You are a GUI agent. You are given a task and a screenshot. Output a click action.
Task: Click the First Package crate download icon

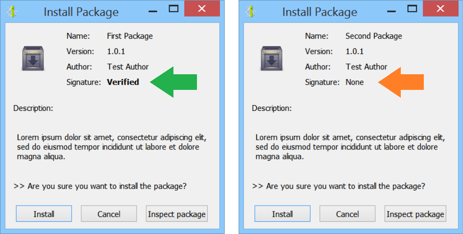click(x=33, y=58)
